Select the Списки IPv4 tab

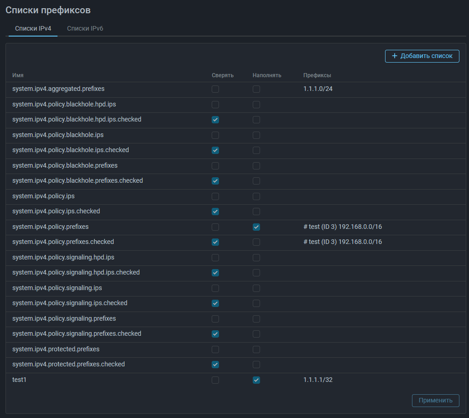pos(33,28)
